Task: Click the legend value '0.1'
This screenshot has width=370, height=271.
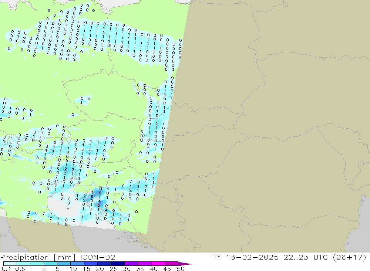Action: [6, 269]
